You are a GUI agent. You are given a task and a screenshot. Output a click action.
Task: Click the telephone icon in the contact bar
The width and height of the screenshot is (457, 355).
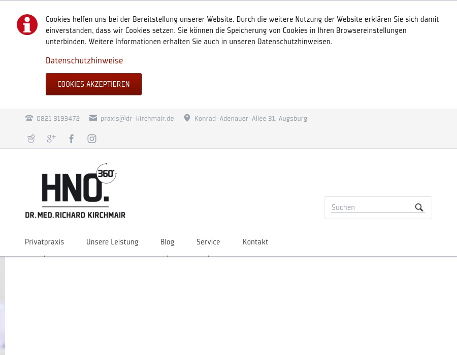pos(29,118)
